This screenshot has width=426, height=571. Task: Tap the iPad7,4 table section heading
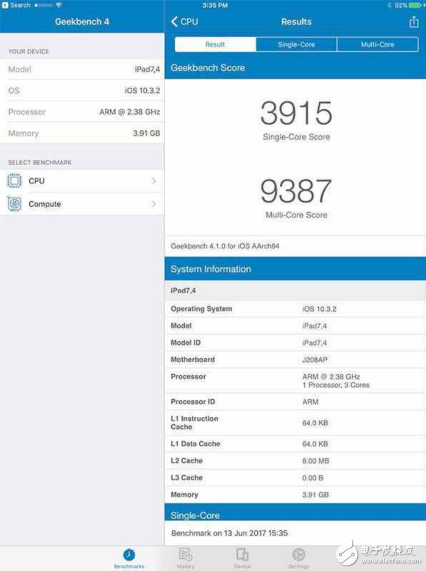(296, 290)
